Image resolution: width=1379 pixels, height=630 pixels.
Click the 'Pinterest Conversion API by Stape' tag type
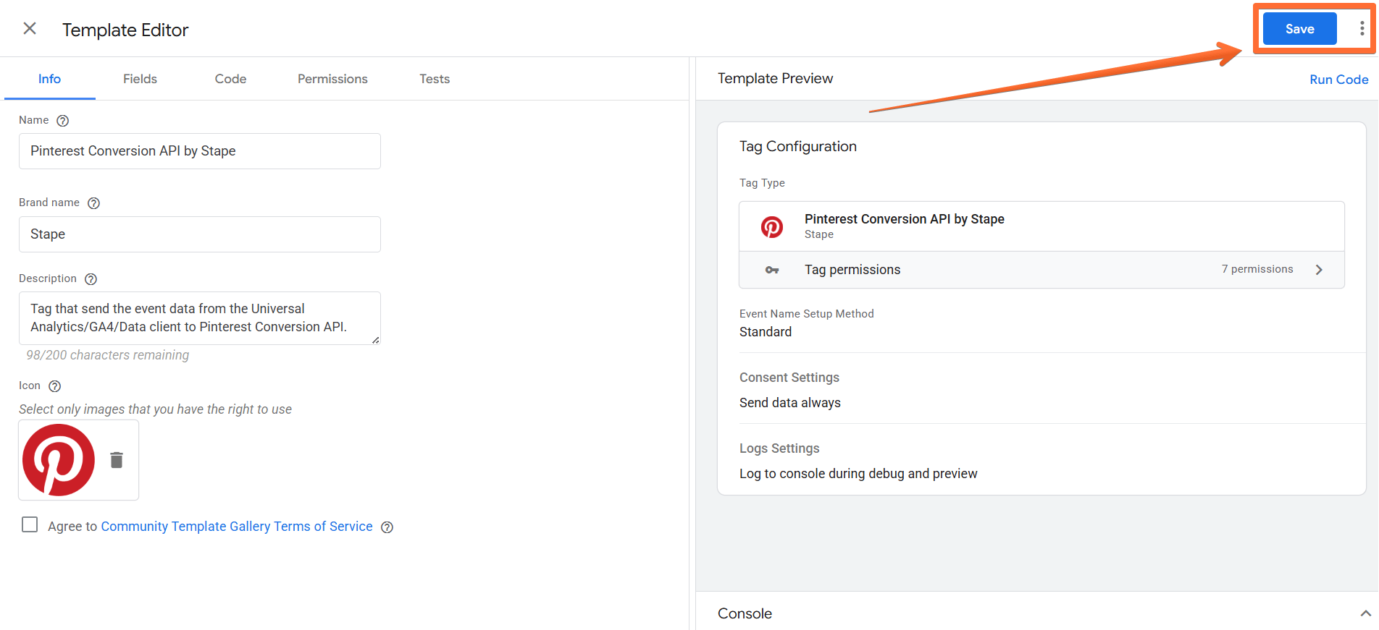coord(1041,226)
